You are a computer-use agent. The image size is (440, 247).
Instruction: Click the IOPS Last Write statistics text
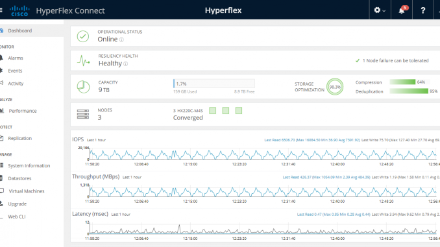pos(400,140)
